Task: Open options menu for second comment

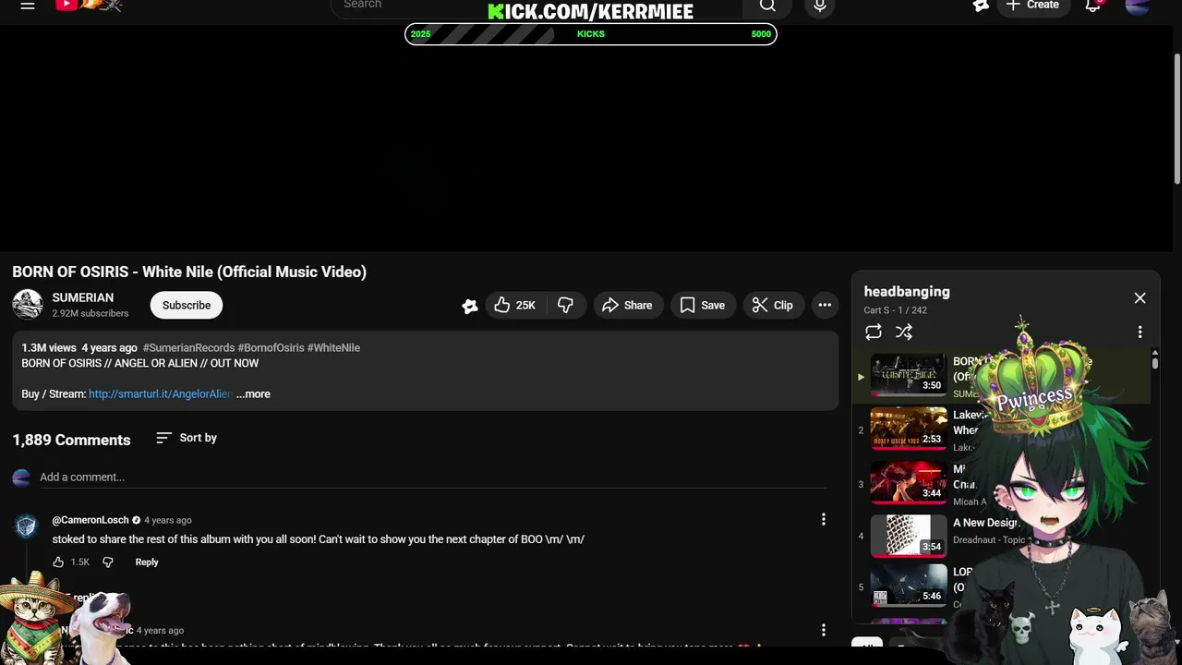Action: pyautogui.click(x=824, y=630)
